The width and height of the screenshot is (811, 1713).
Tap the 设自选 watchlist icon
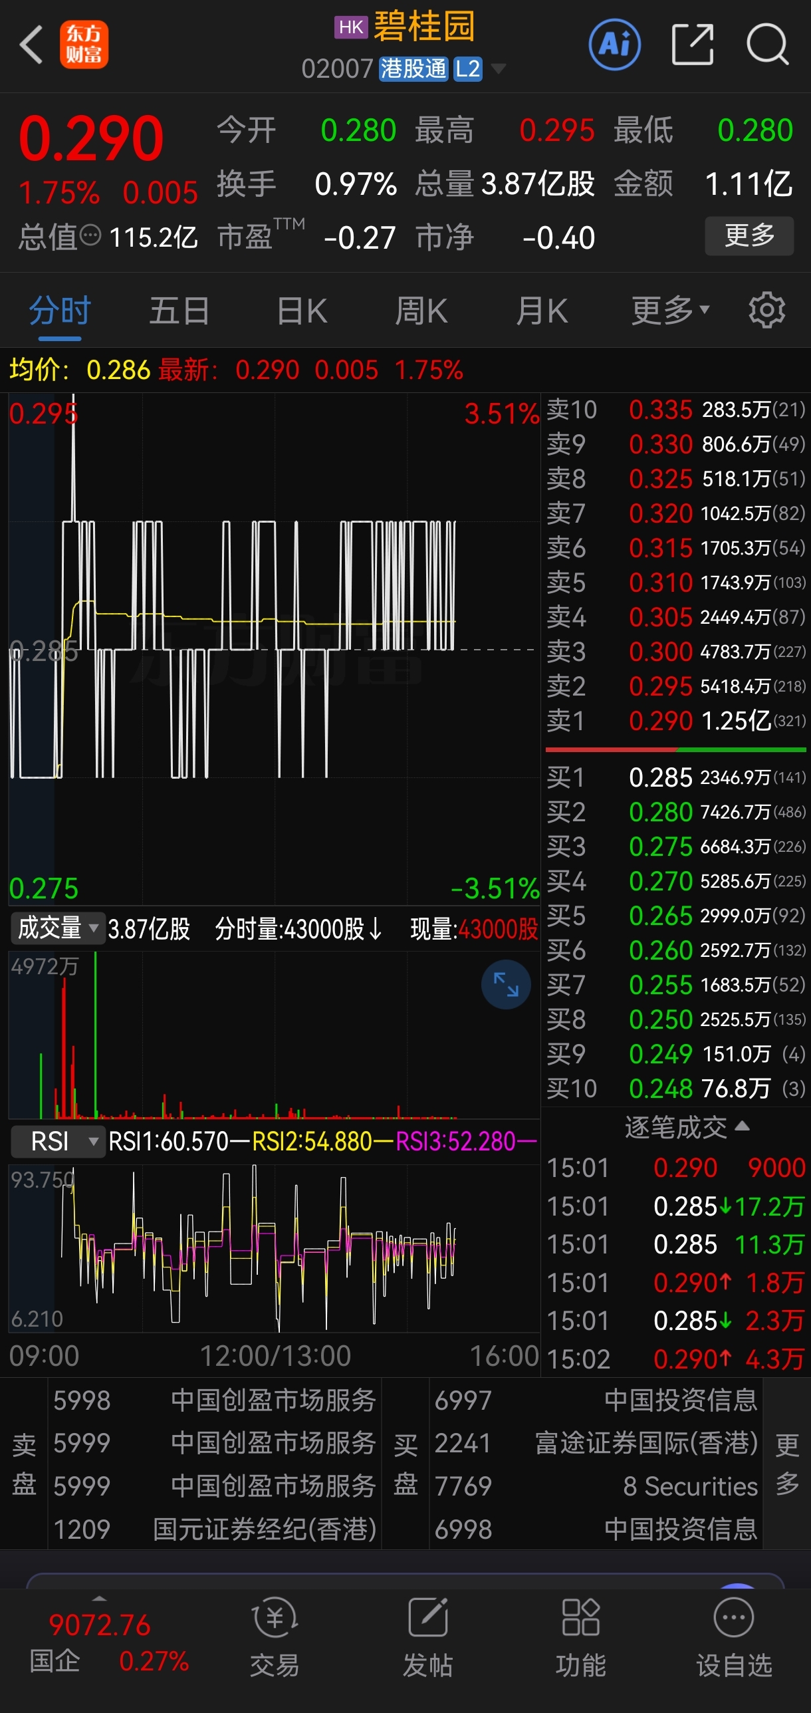tap(734, 1638)
